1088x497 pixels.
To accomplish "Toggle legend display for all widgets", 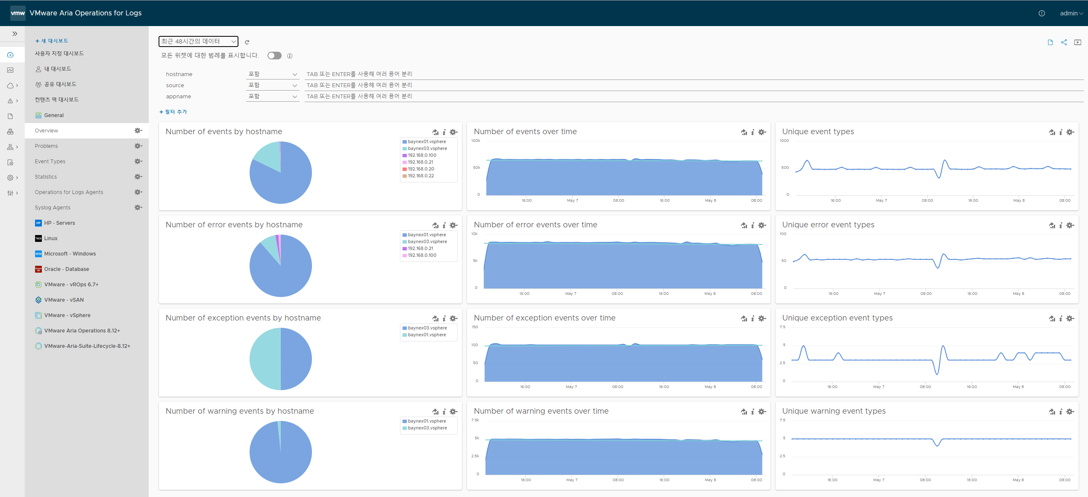I will (x=274, y=56).
